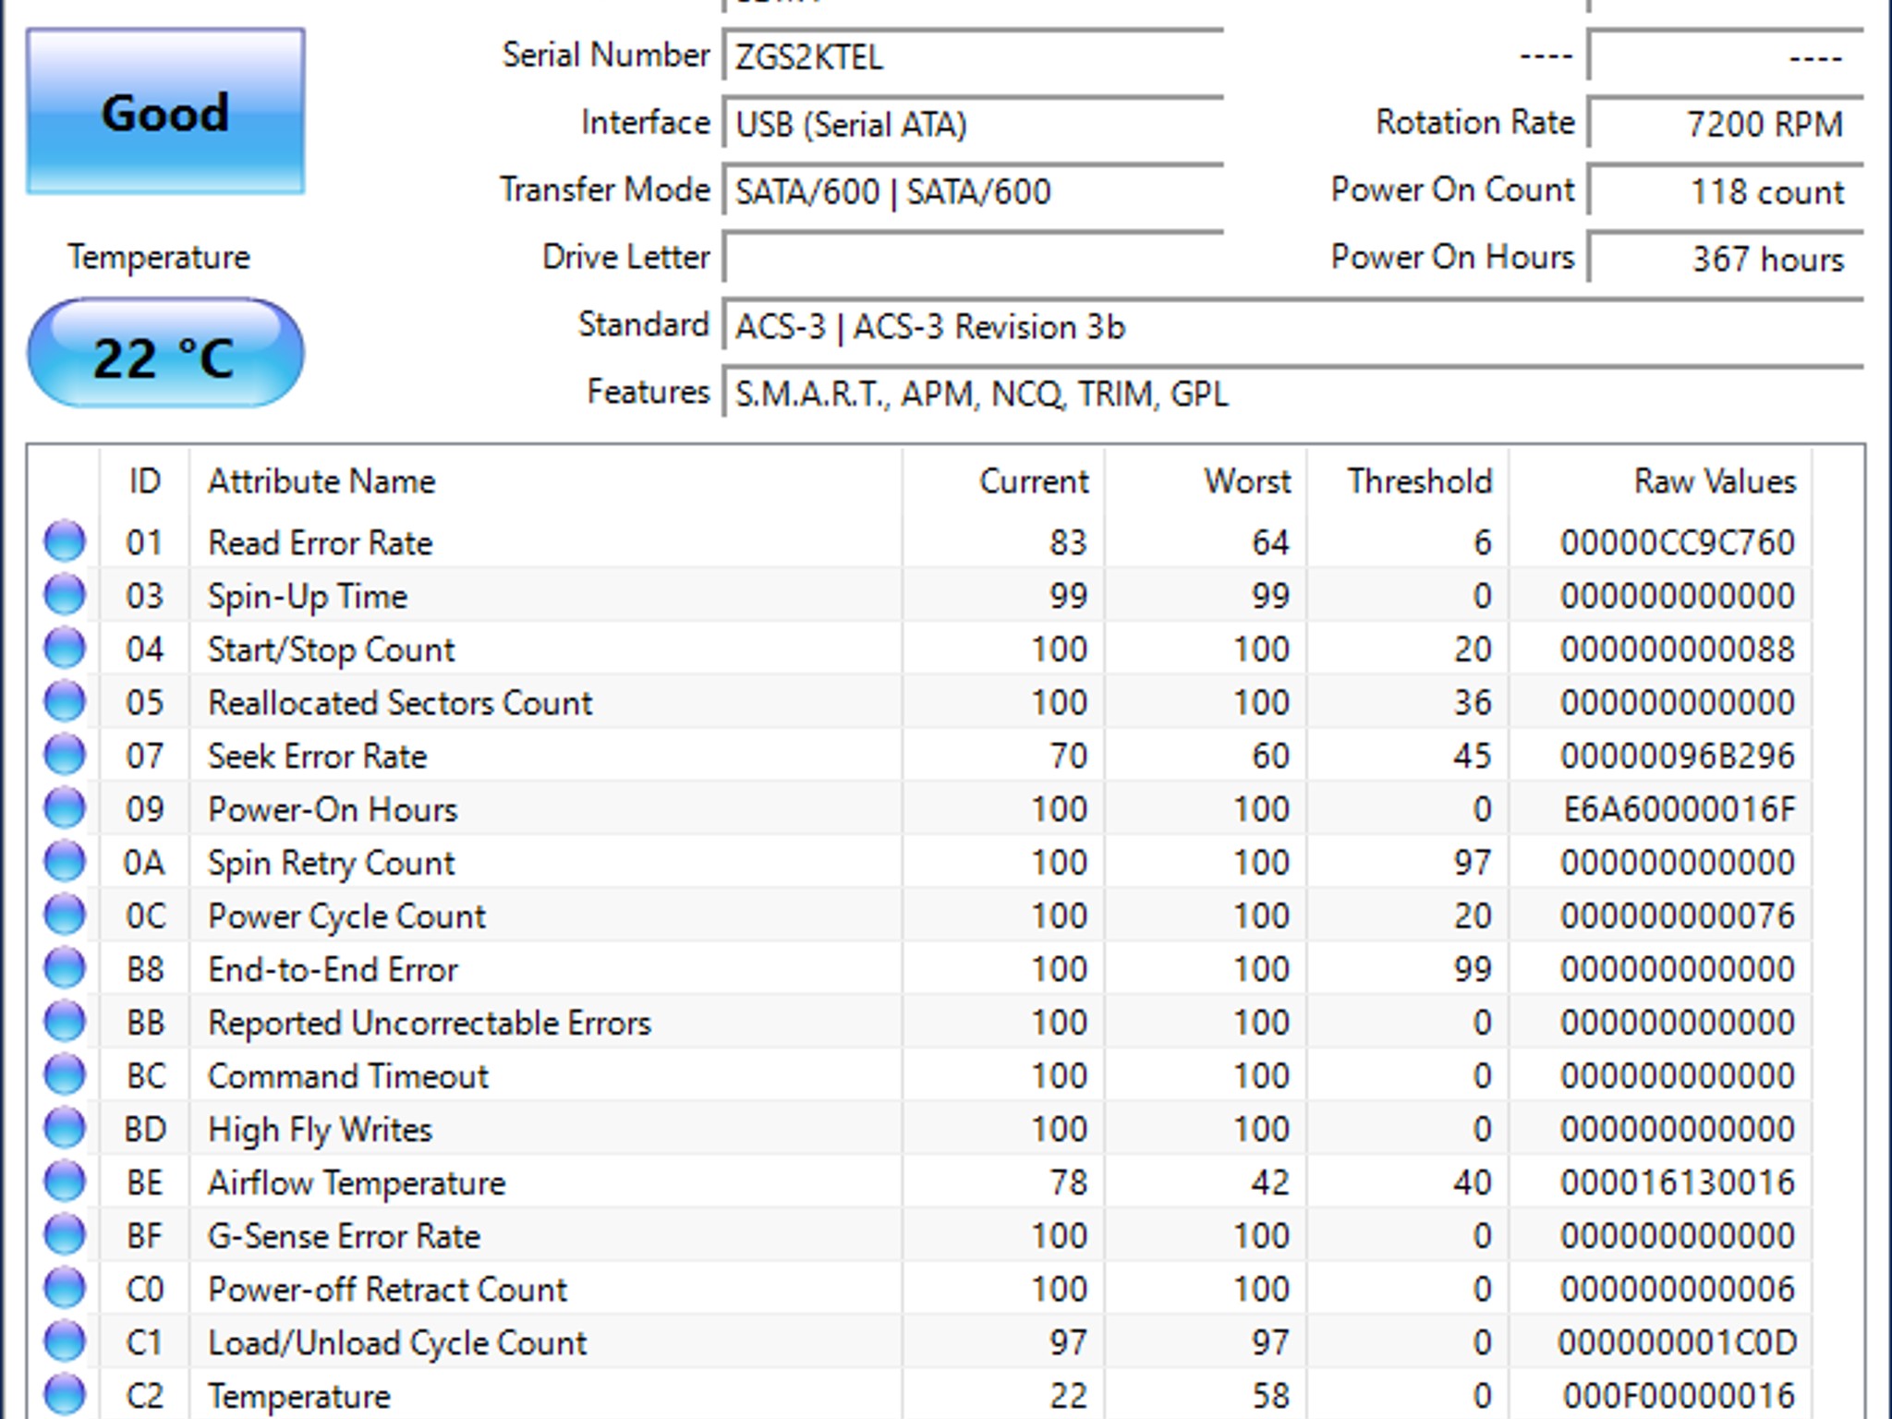
Task: Click the Good health status badge
Action: pyautogui.click(x=166, y=113)
